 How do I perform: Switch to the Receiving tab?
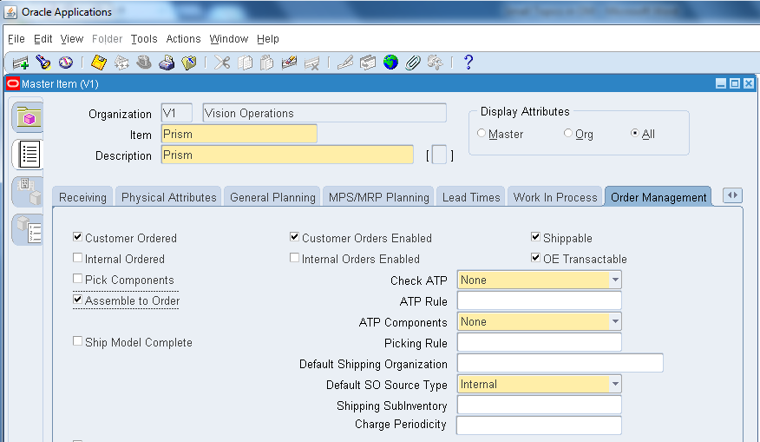[x=82, y=197]
